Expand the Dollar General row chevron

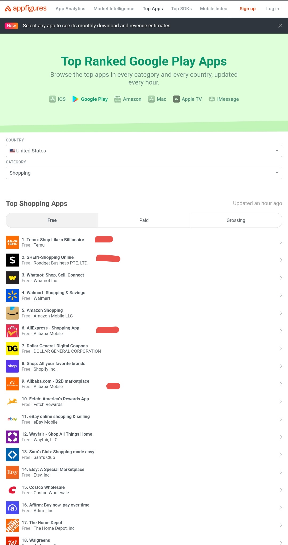[281, 348]
